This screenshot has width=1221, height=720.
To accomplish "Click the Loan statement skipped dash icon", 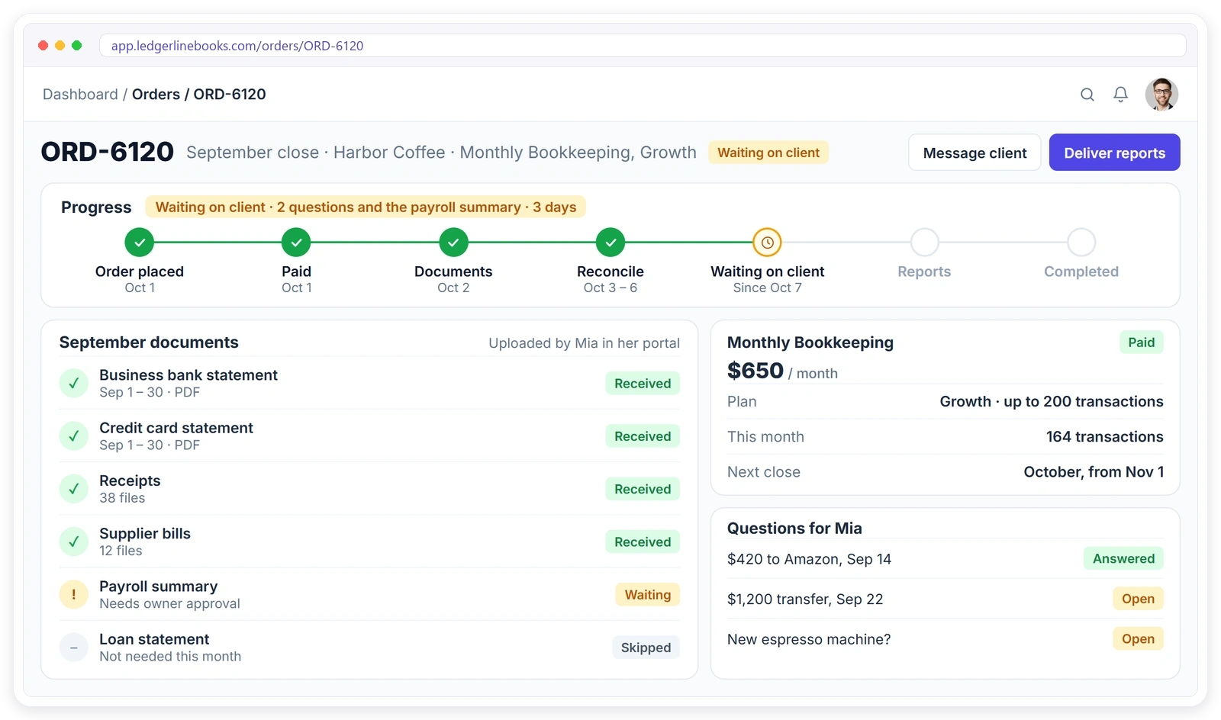I will click(x=74, y=648).
